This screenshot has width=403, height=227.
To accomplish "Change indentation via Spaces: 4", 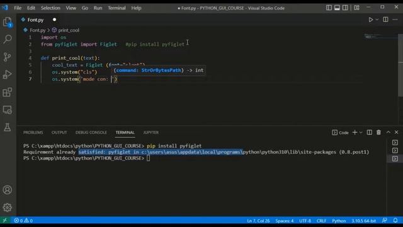I will (x=285, y=221).
